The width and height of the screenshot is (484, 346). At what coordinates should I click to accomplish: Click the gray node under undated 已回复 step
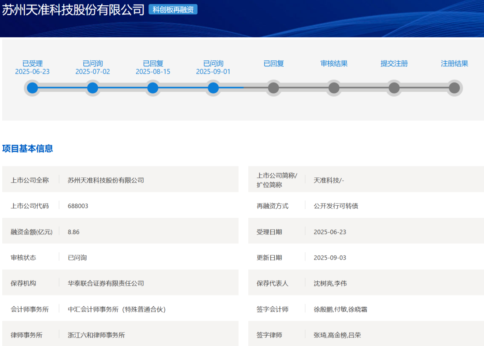[273, 88]
